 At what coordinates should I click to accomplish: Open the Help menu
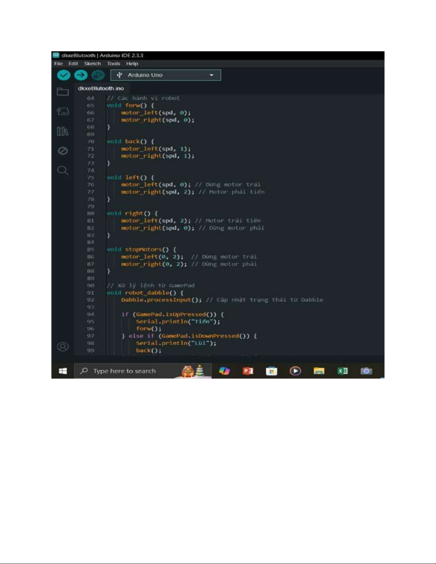point(132,64)
